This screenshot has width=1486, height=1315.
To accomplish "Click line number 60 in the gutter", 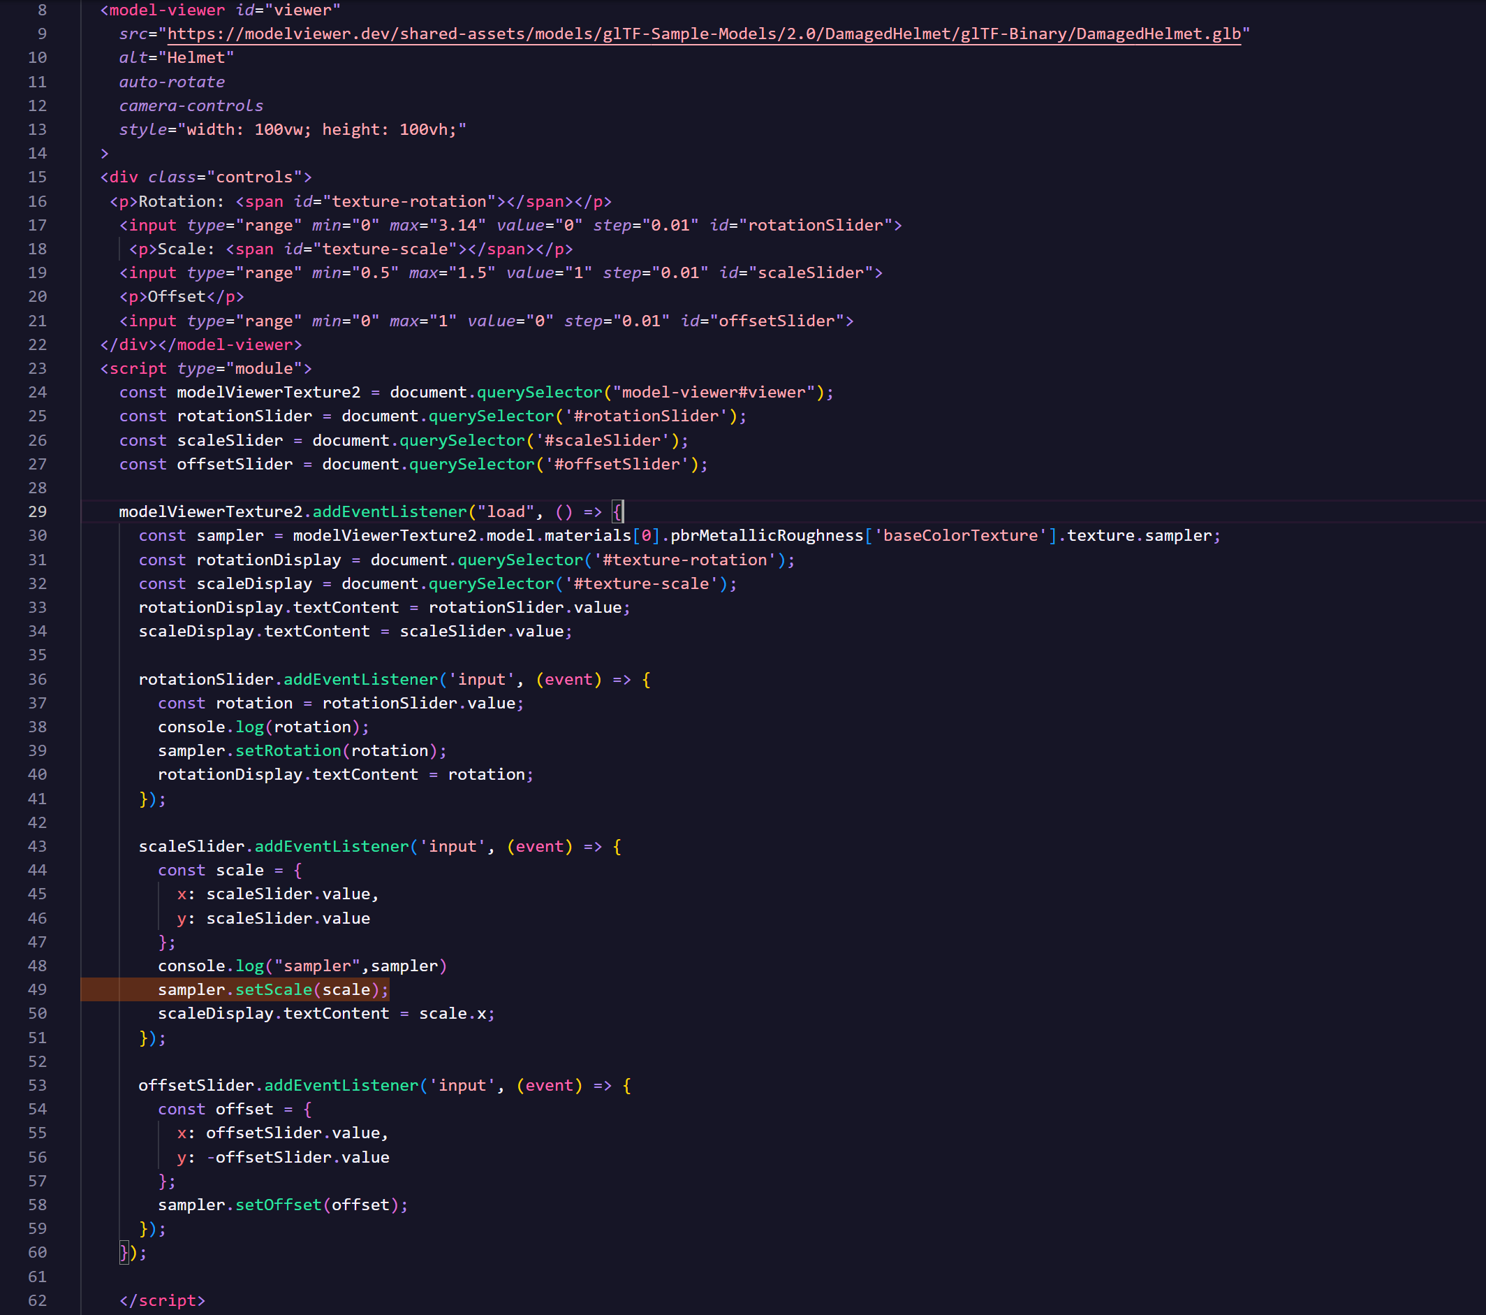I will click(38, 1252).
